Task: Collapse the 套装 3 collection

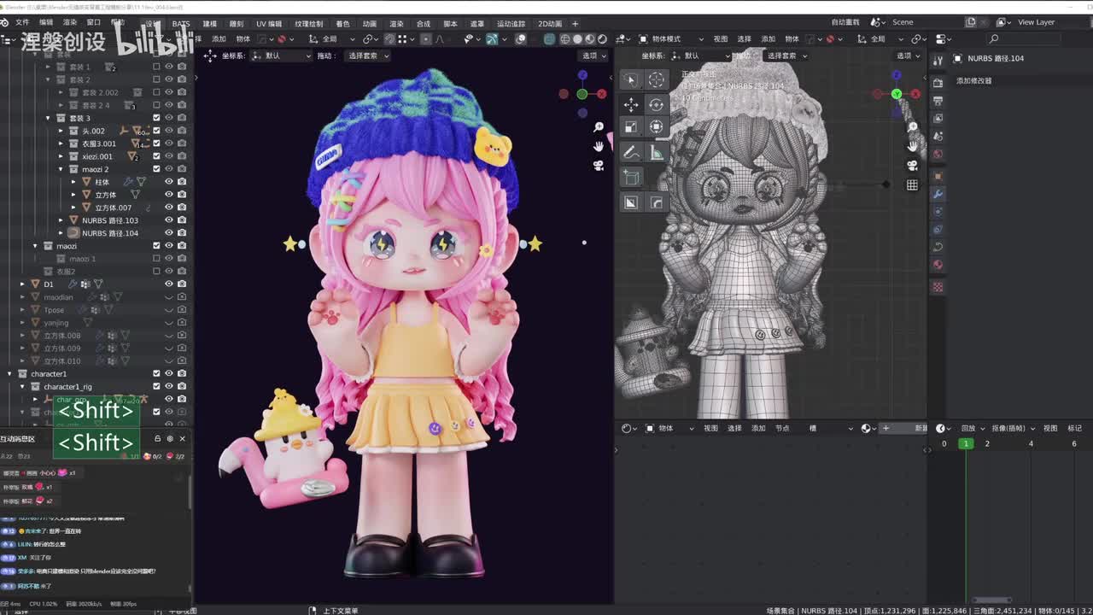Action: pos(48,118)
